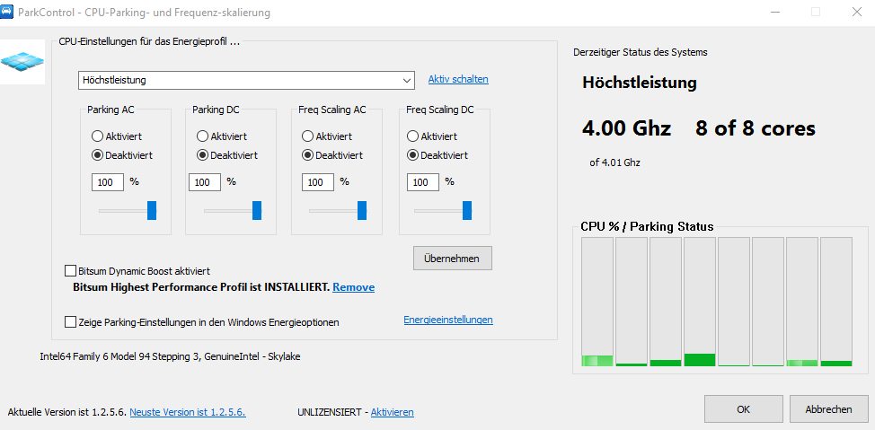Screen dimensions: 875x430
Task: Toggle Zeige Parking-Einstellungen in Windows Energieoptionen
Action: 71,321
